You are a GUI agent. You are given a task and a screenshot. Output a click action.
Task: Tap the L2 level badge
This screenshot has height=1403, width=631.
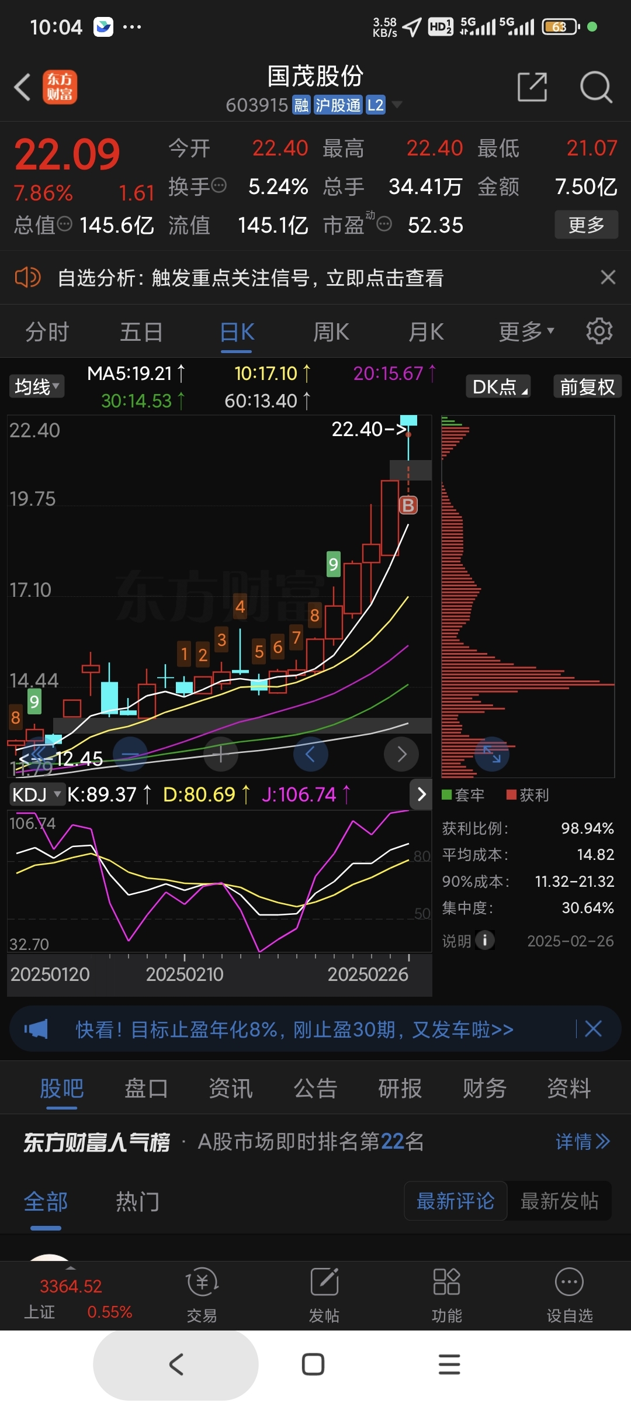[x=376, y=105]
